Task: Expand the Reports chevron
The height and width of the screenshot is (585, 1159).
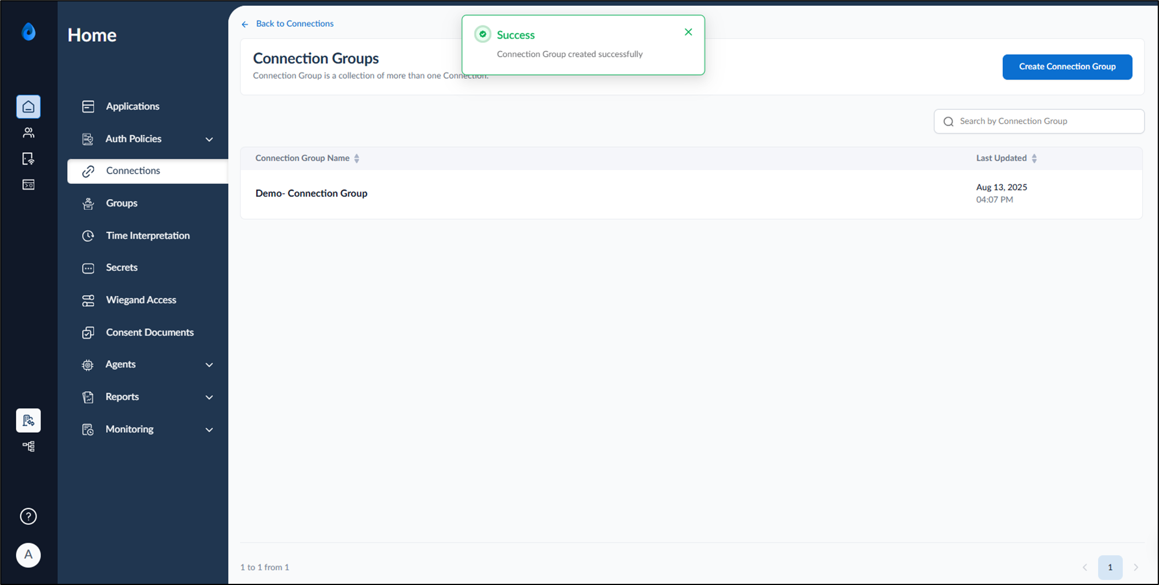Action: point(209,398)
